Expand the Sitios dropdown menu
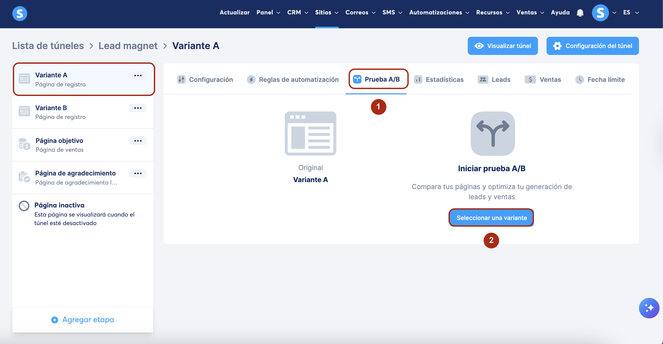The image size is (663, 344). 326,13
